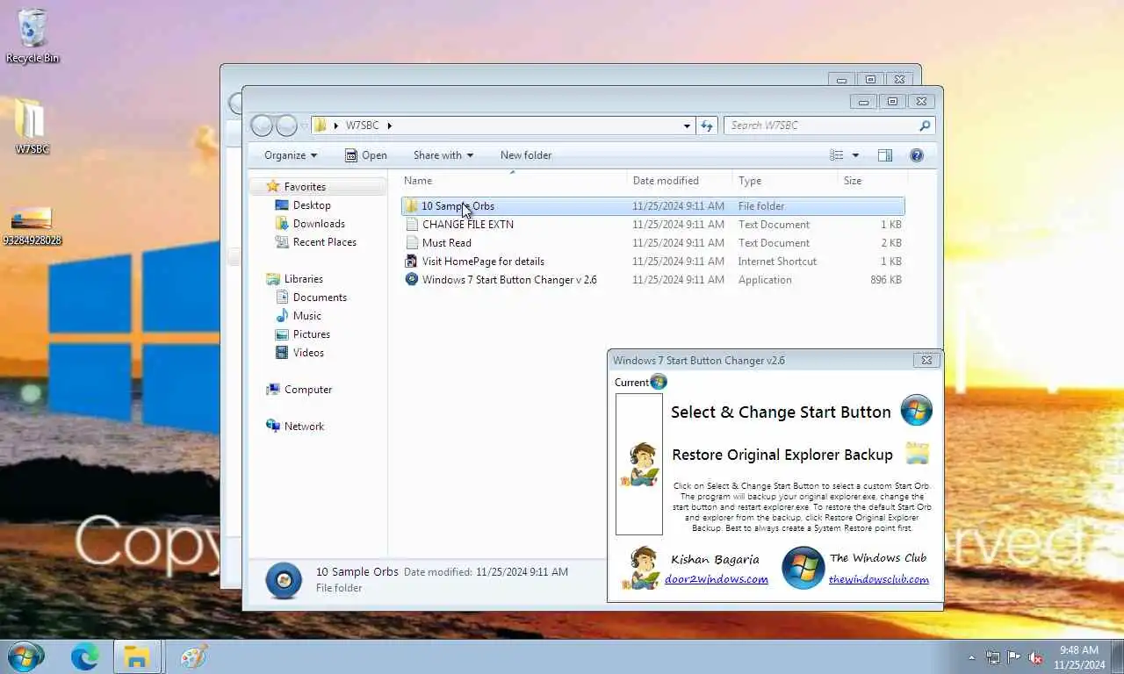Select the Must Read text document
The height and width of the screenshot is (674, 1124).
[653, 243]
